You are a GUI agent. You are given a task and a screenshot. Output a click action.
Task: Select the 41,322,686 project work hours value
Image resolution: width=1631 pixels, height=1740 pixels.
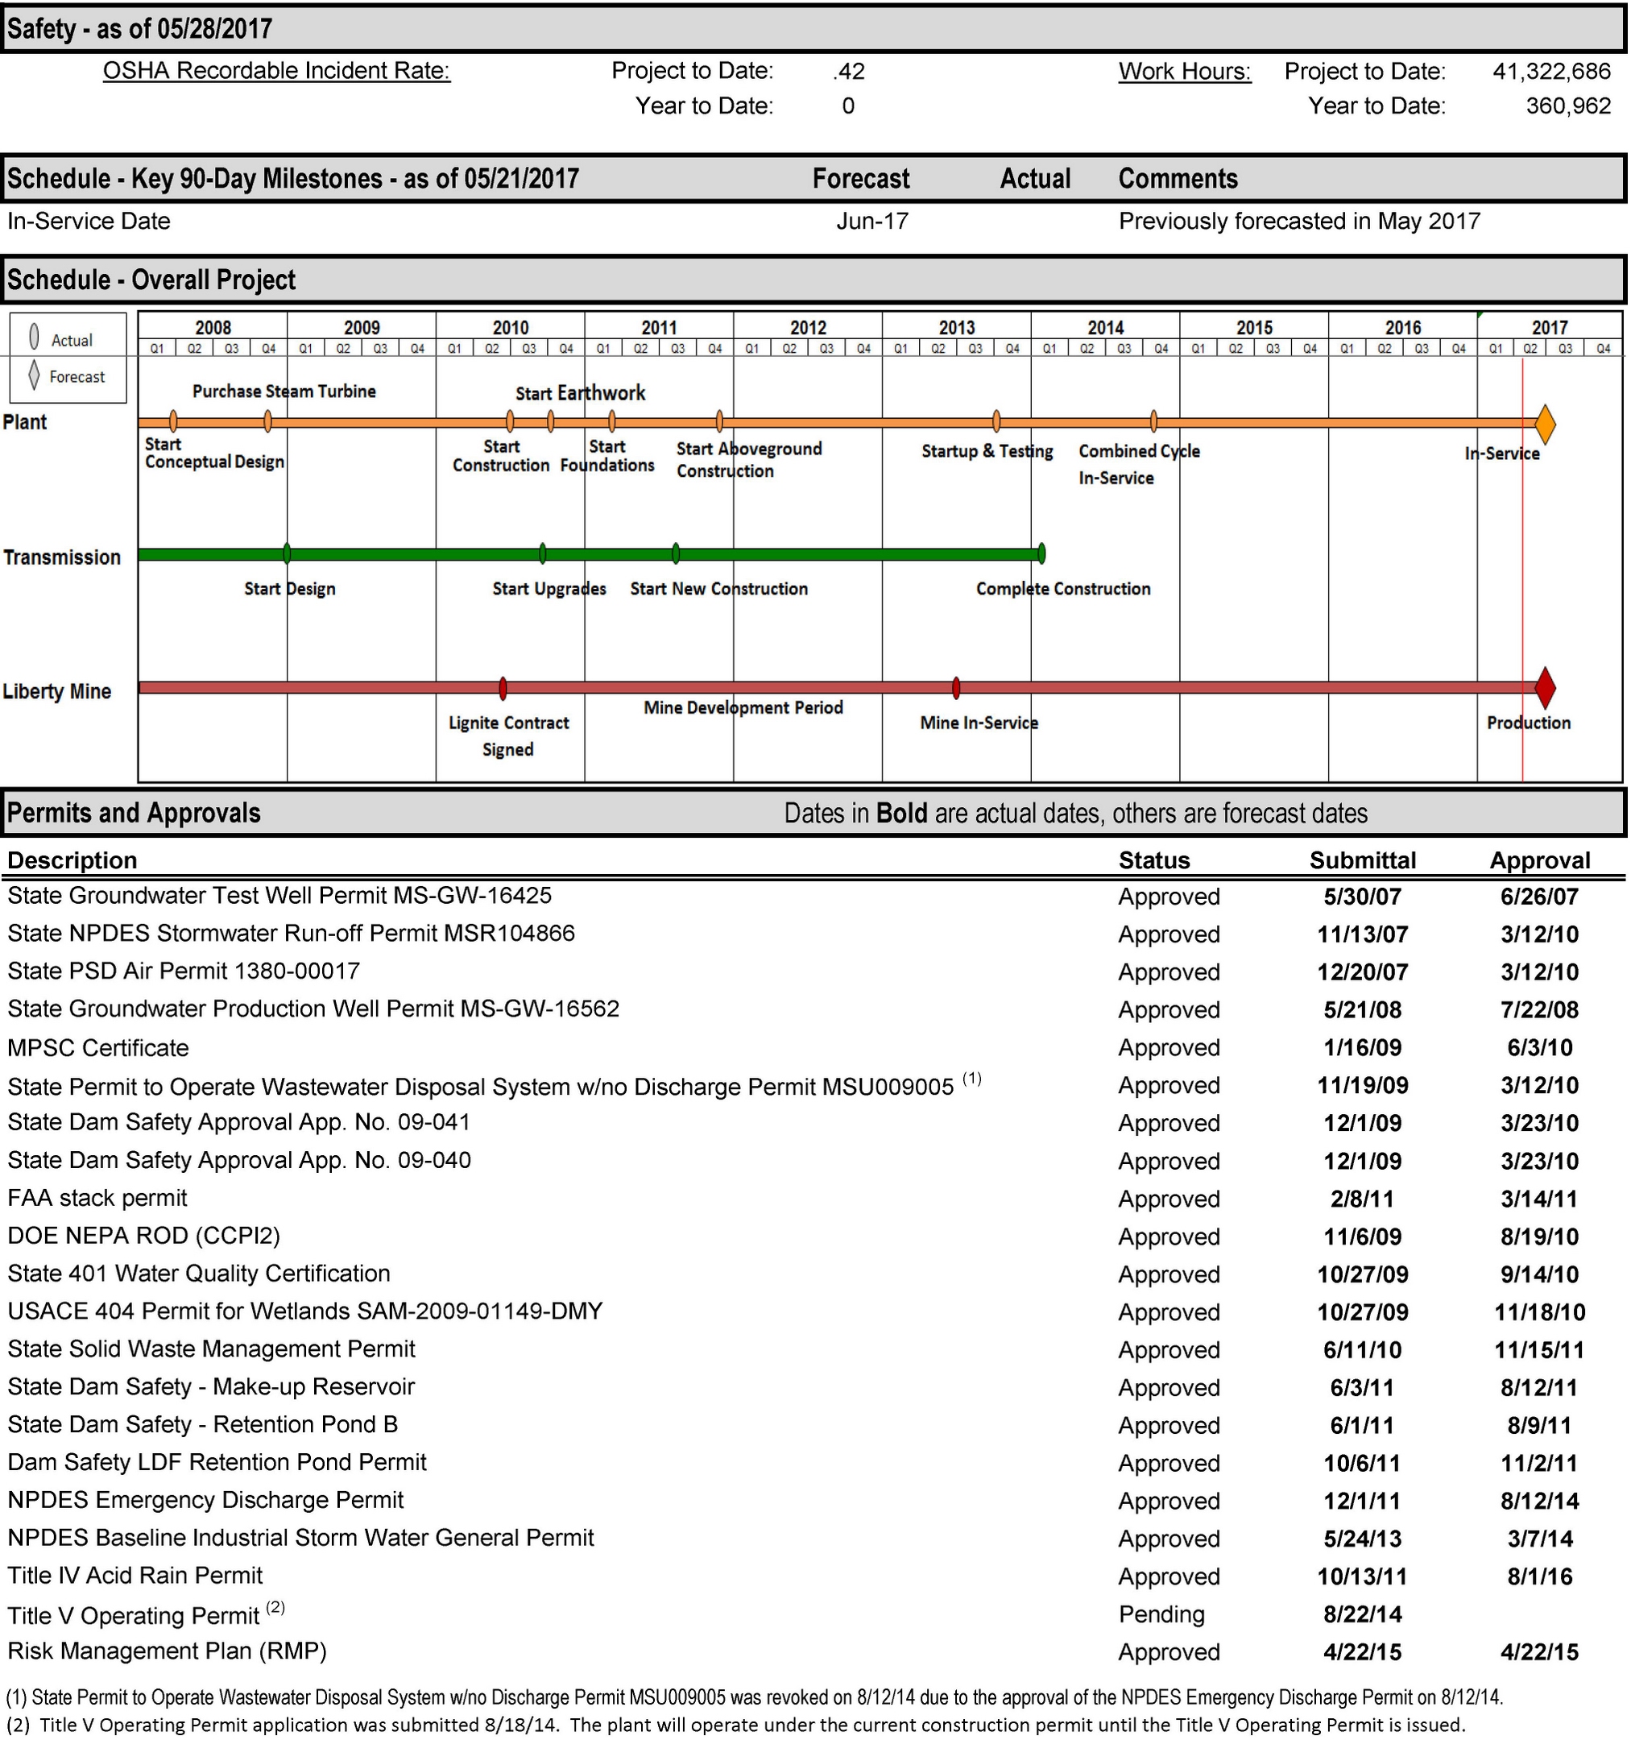[1551, 72]
